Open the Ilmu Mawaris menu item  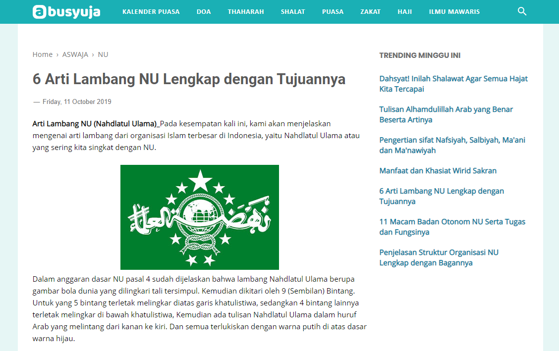[454, 12]
